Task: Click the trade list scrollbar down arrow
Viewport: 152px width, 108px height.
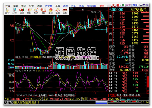Action: (148, 92)
